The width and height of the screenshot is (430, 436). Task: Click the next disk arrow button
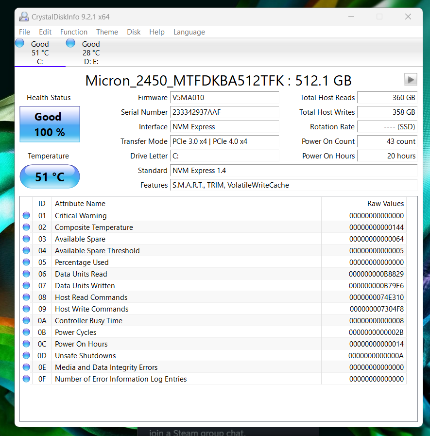pyautogui.click(x=411, y=80)
